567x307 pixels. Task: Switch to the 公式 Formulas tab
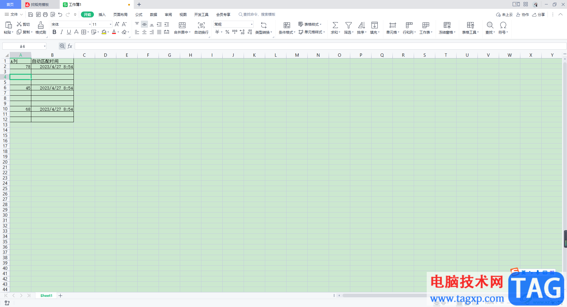click(x=139, y=14)
